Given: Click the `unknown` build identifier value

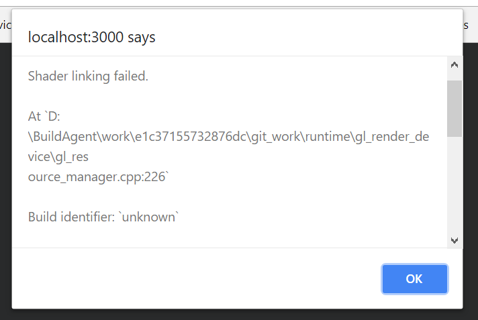Looking at the screenshot, I should tap(150, 217).
